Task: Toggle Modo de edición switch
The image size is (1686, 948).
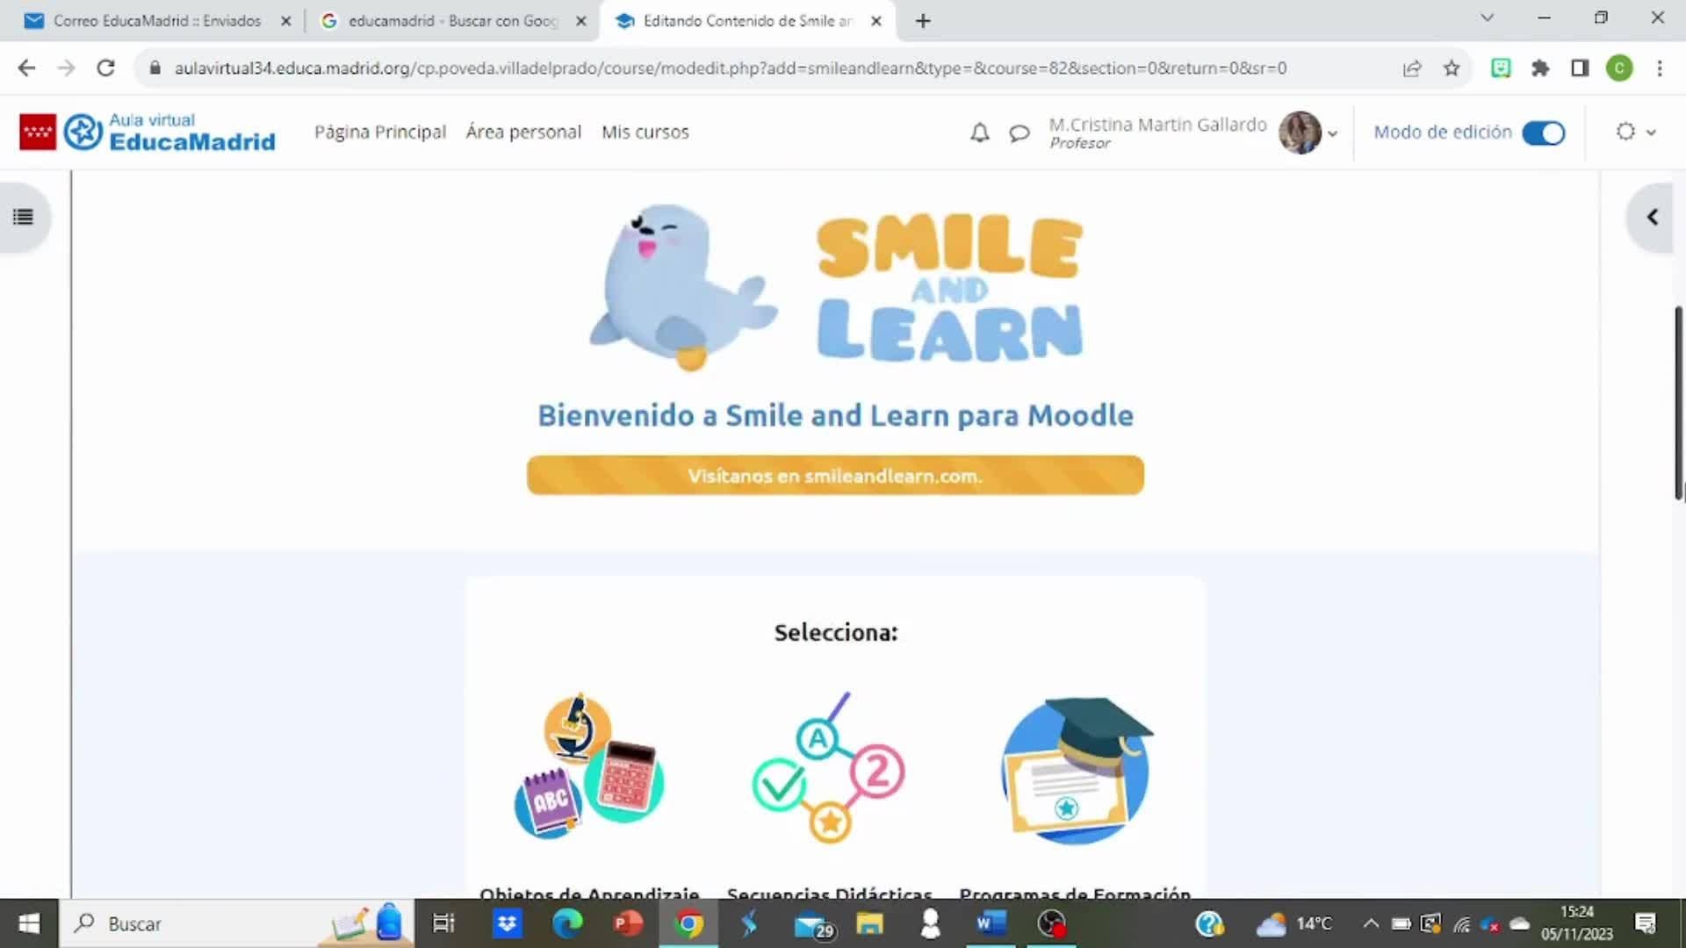Action: point(1543,133)
